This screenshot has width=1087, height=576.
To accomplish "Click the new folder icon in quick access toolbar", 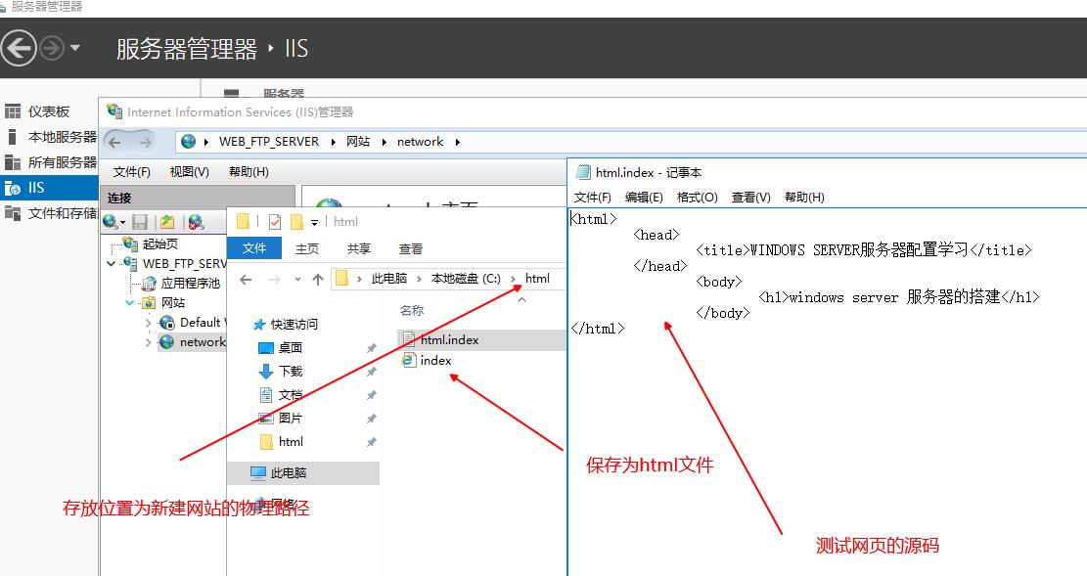I will click(243, 222).
